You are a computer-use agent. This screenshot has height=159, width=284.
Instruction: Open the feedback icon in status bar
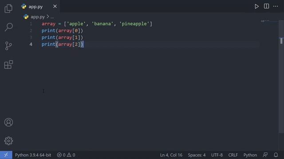coord(265,155)
